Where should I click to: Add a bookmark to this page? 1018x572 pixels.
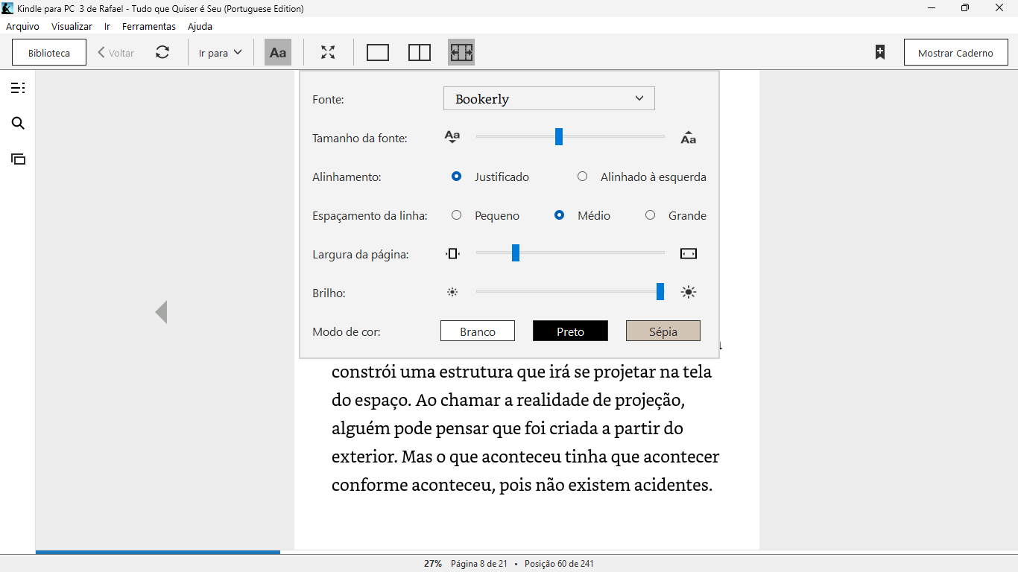[x=880, y=53]
